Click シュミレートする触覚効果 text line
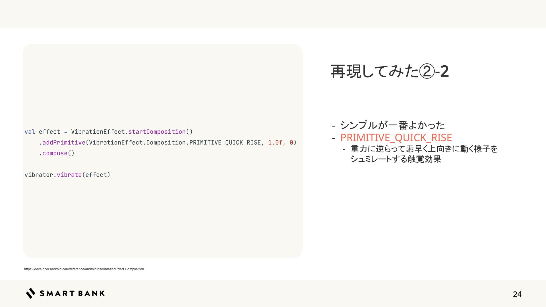546x307 pixels. tap(396, 159)
